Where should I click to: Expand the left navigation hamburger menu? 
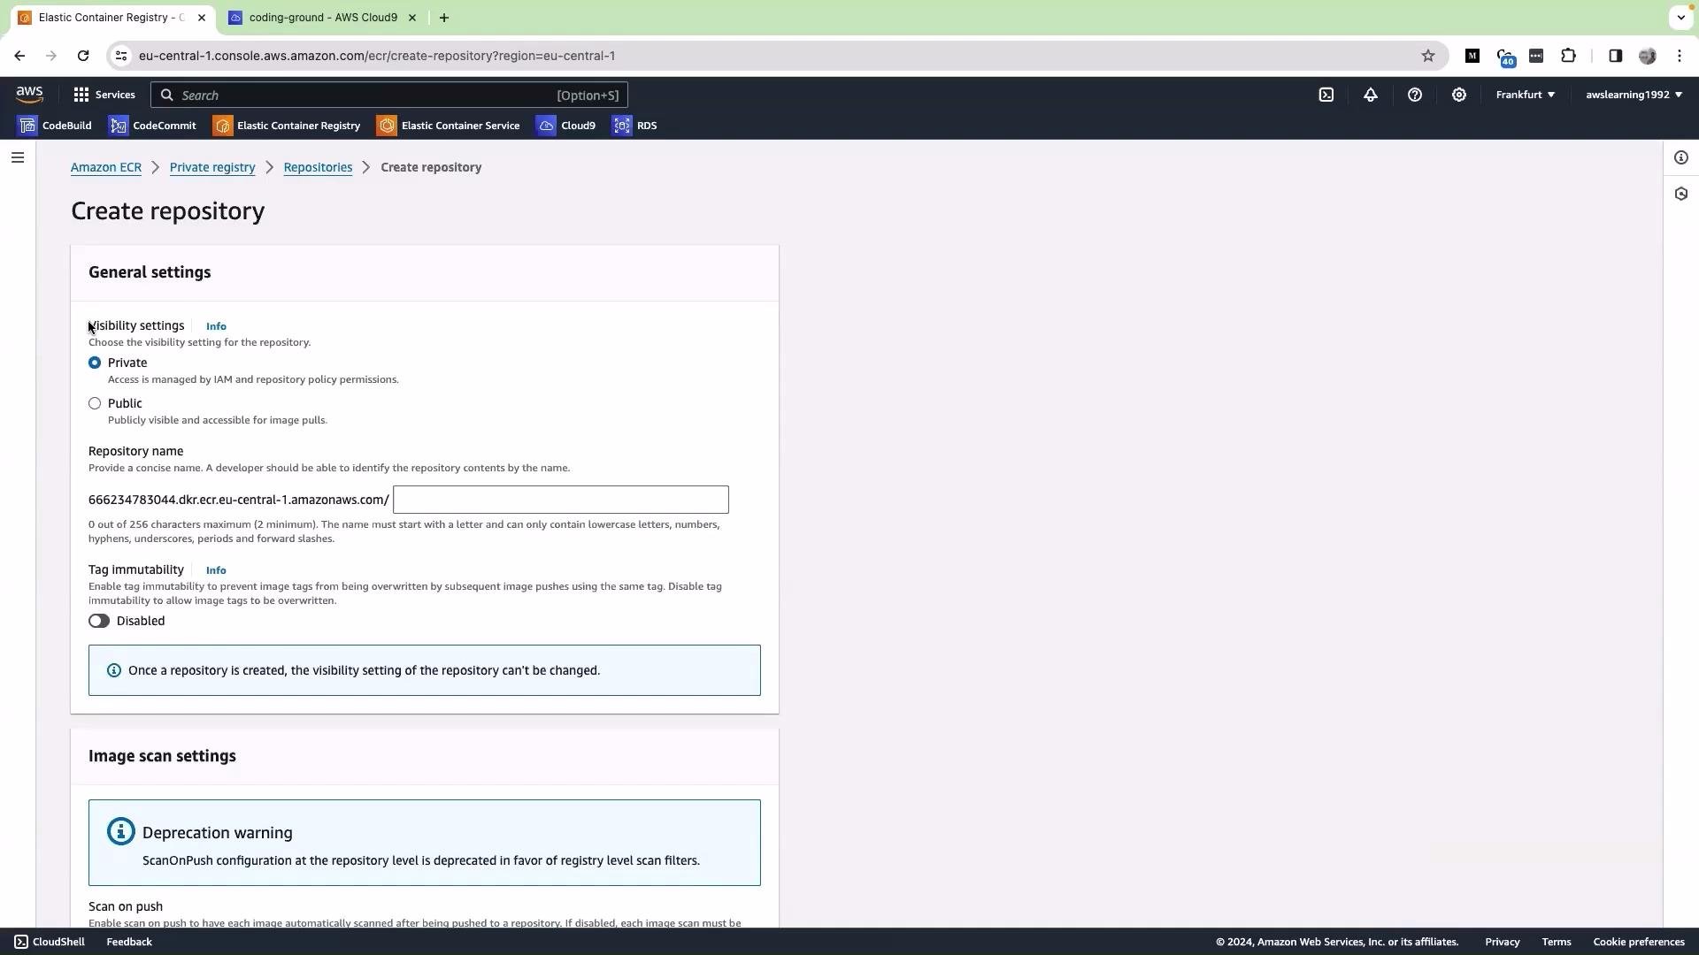point(18,157)
